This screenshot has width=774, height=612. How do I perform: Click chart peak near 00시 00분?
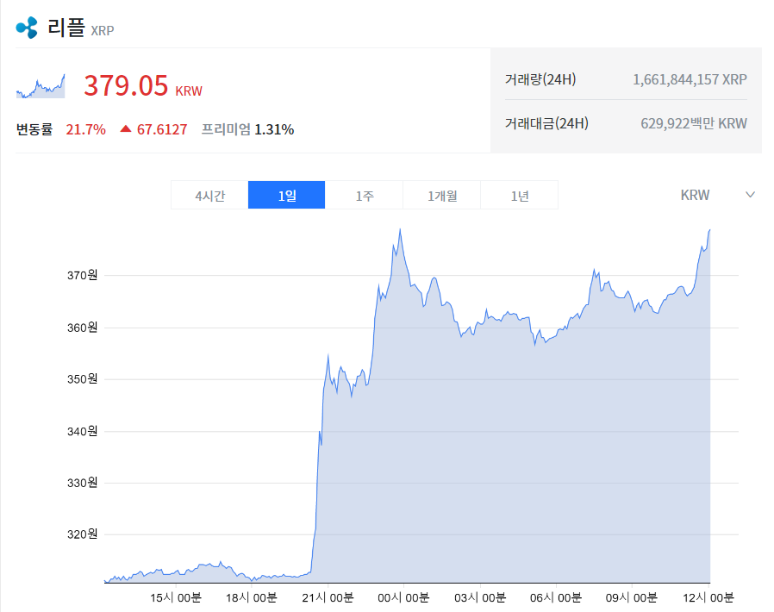click(x=400, y=230)
